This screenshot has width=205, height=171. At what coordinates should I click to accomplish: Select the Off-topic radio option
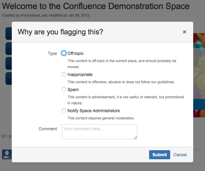(x=64, y=53)
